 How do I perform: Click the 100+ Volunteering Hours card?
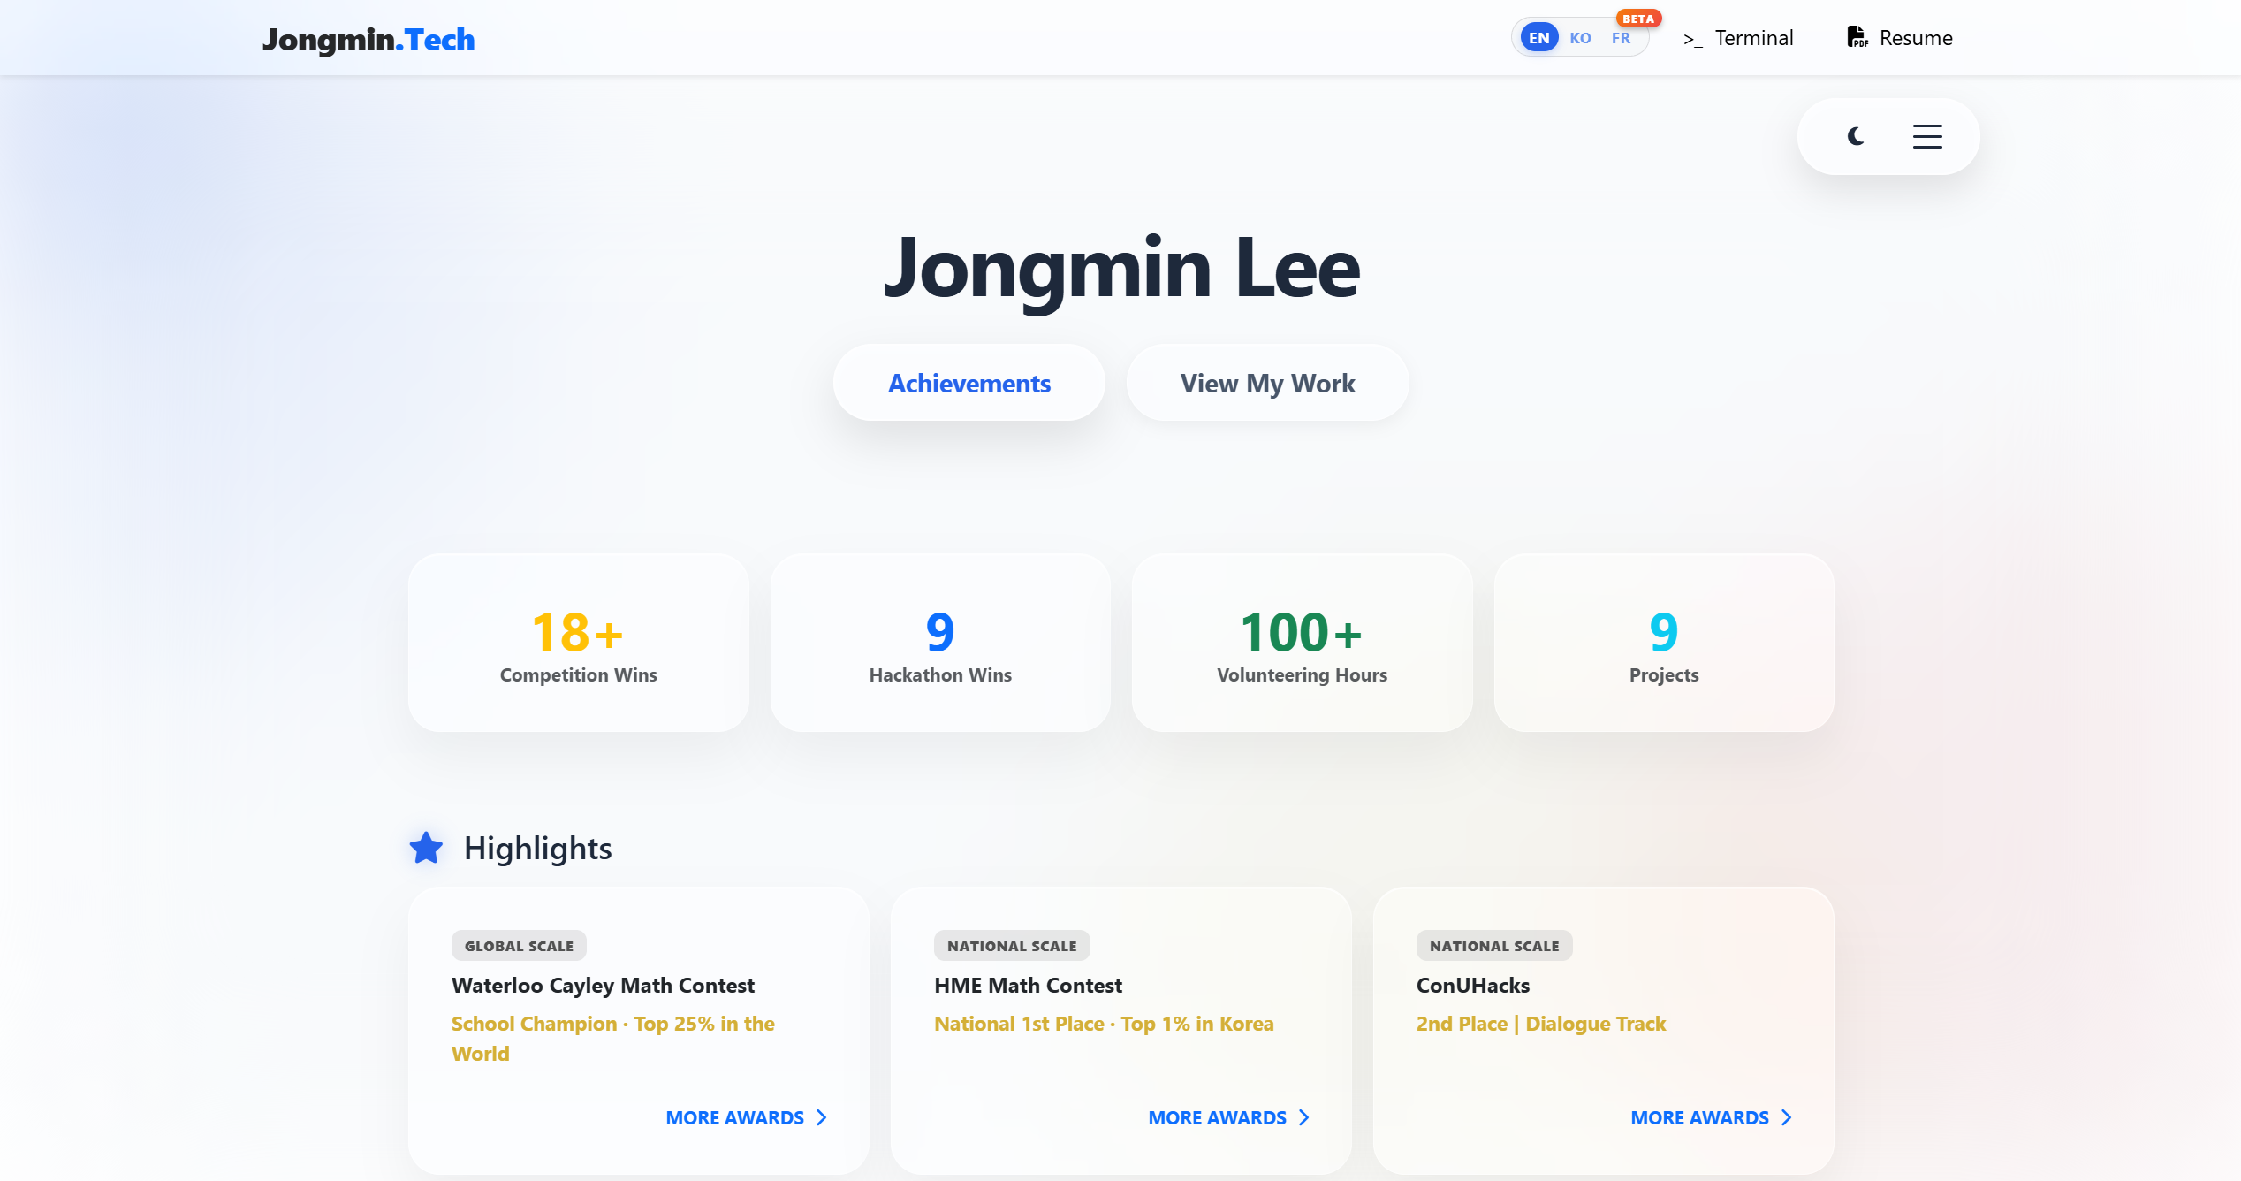[1303, 643]
